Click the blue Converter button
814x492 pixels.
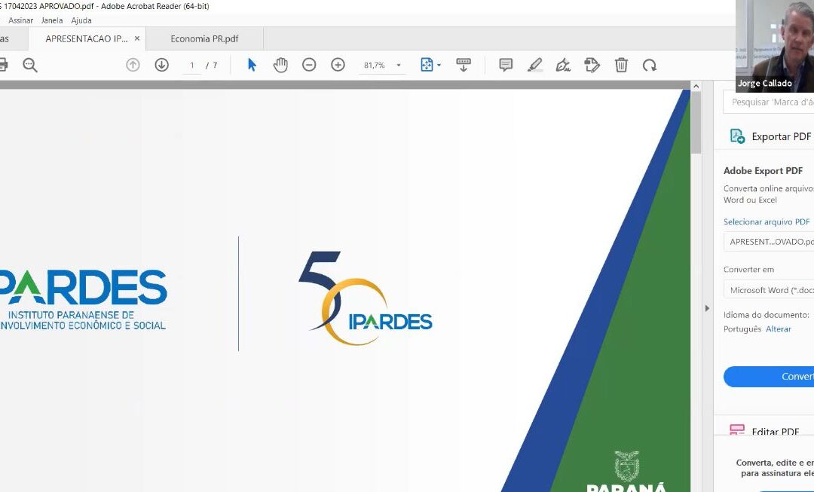(x=769, y=376)
